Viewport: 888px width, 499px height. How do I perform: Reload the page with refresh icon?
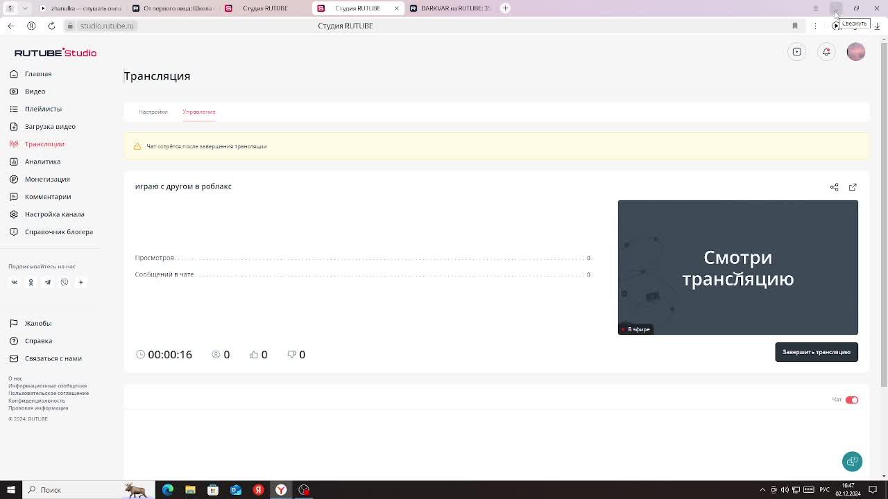point(51,26)
